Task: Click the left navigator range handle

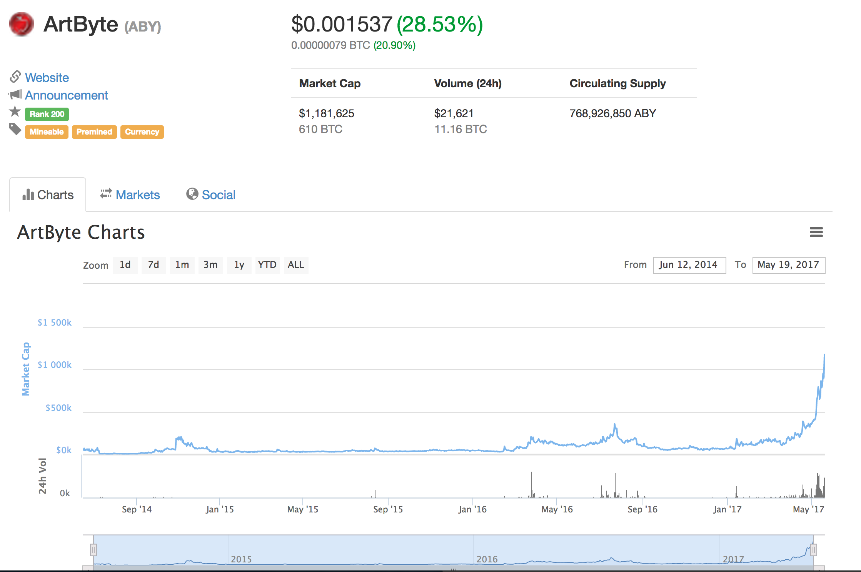Action: [93, 550]
